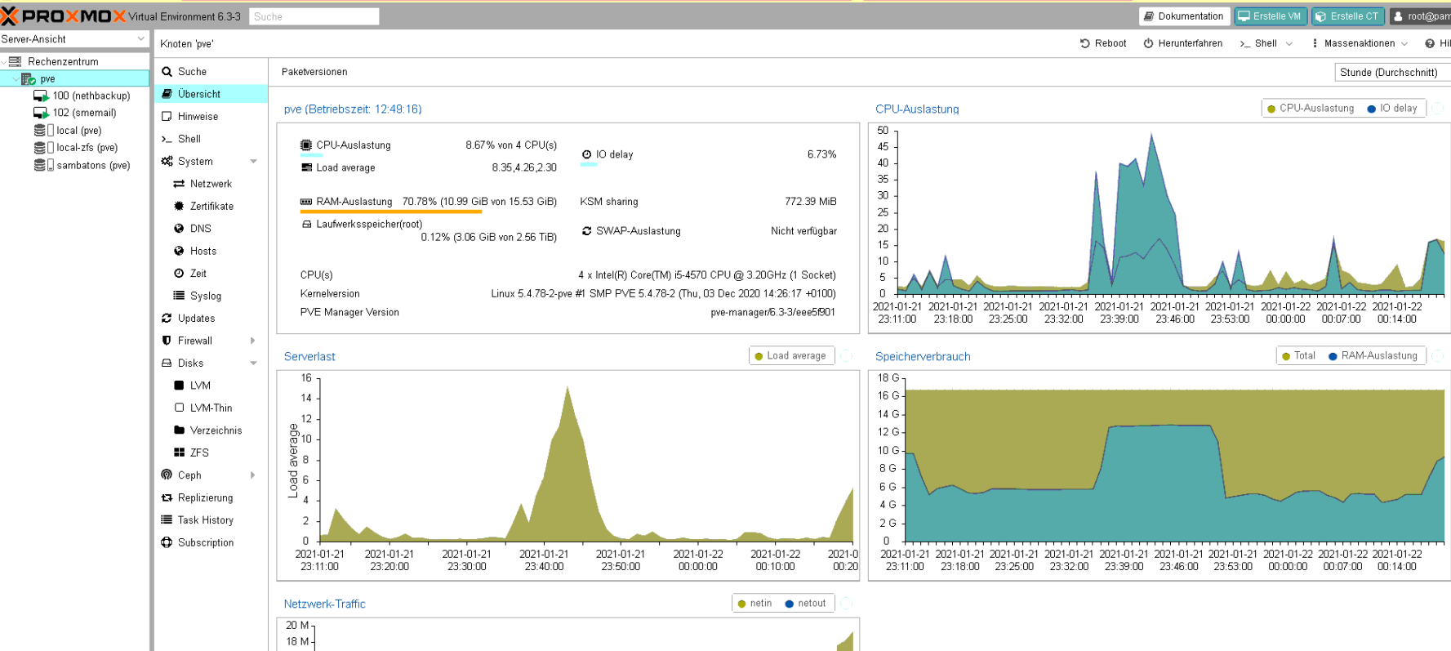Open Zeit time settings

click(211, 274)
